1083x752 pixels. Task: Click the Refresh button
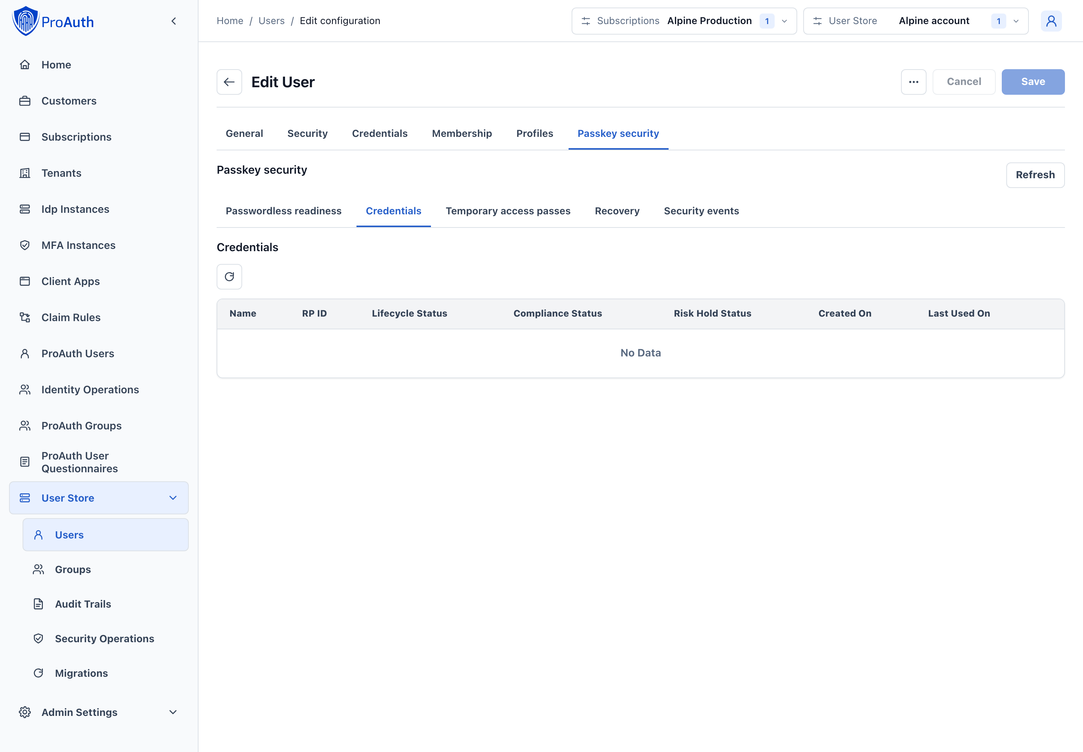pos(1035,175)
